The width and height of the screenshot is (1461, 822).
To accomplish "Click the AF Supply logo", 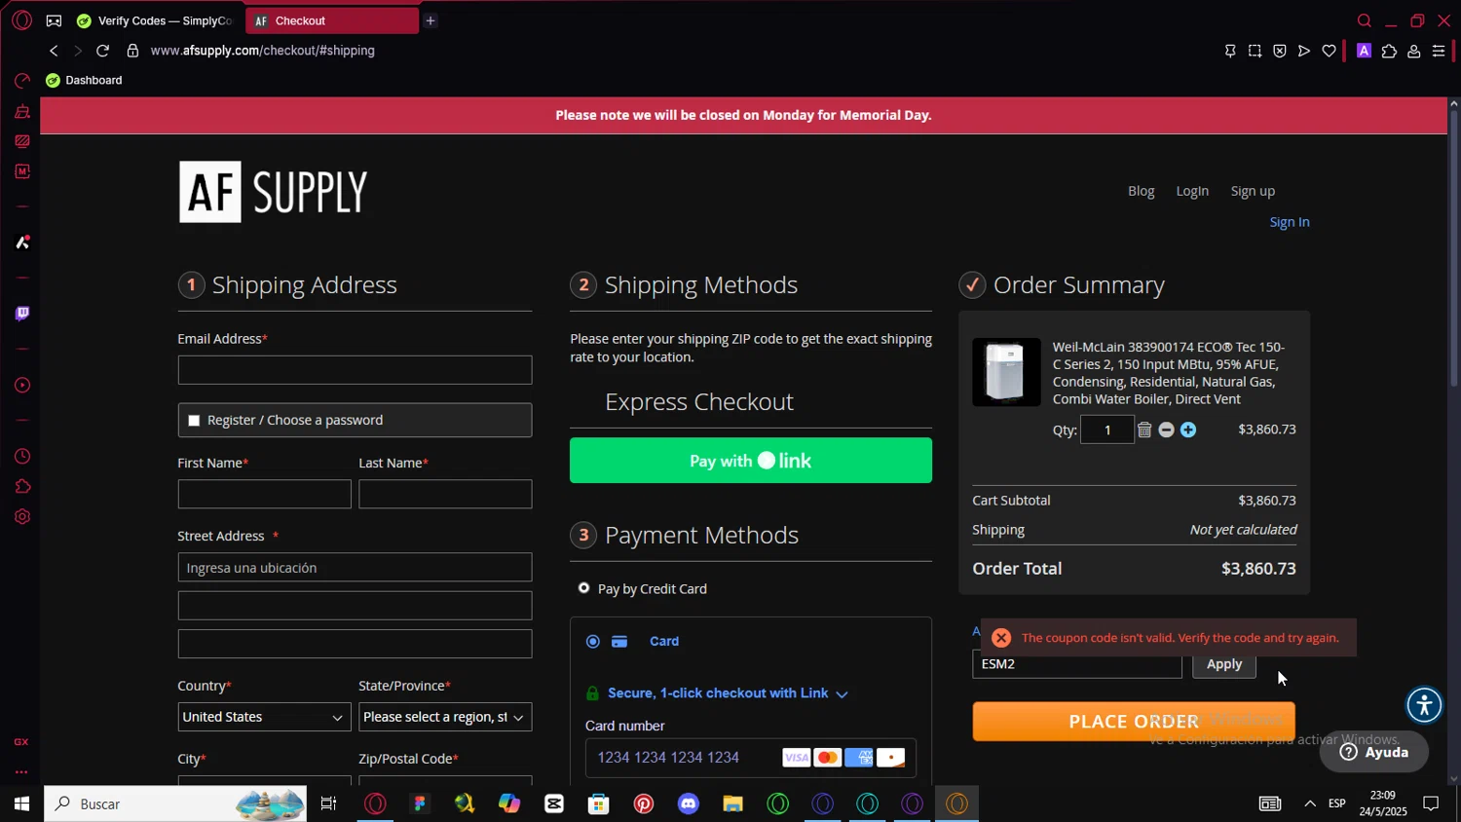I will [274, 192].
